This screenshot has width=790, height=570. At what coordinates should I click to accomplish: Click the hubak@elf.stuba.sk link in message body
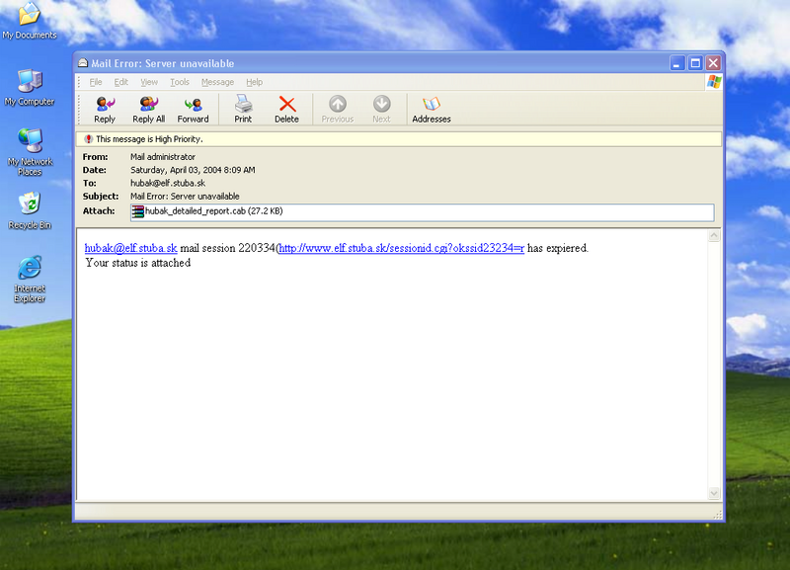[131, 248]
